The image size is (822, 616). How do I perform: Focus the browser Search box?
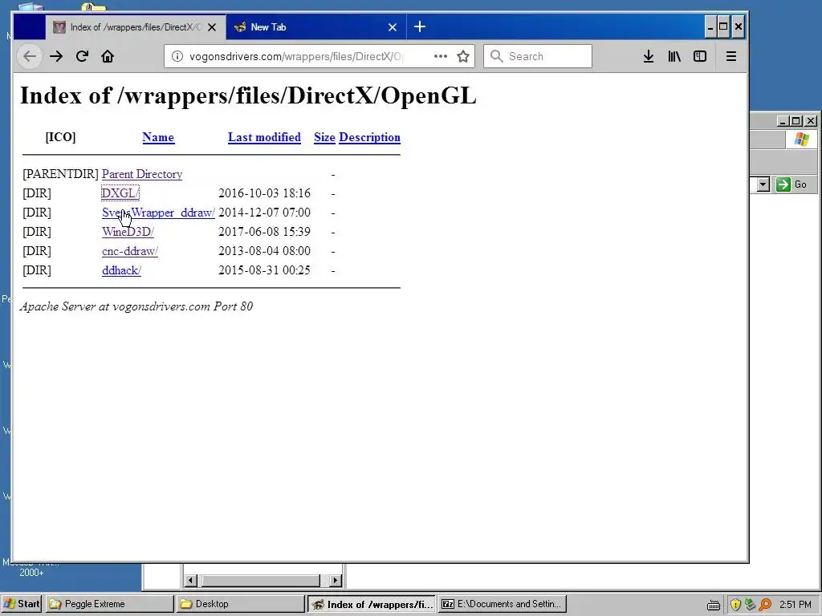coord(538,56)
